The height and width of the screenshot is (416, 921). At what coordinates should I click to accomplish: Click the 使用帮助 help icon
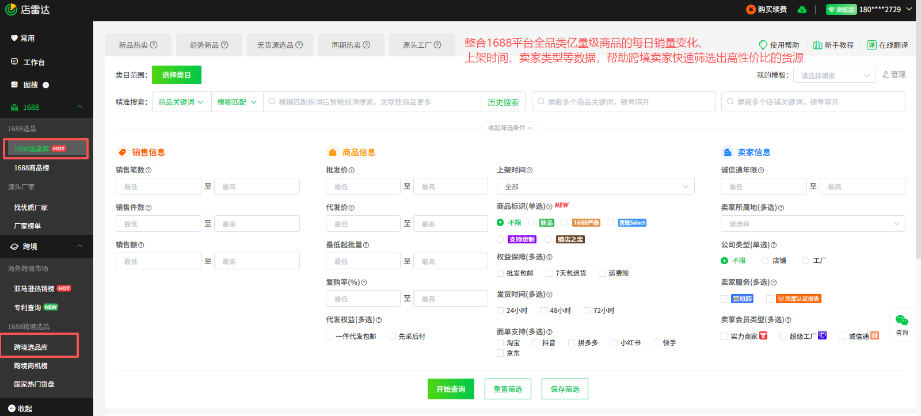pyautogui.click(x=763, y=45)
